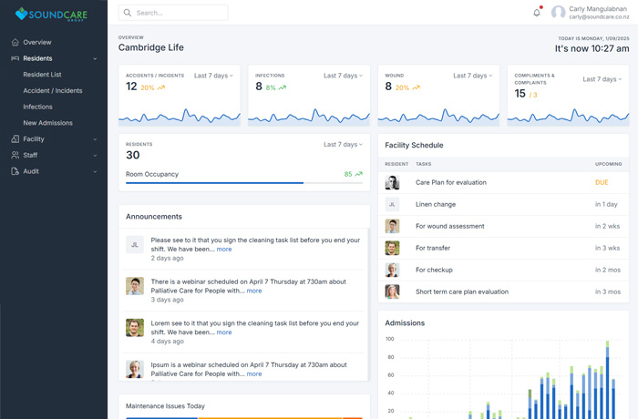Open Residents card Last 7 days dropdown
The image size is (638, 419).
(x=343, y=145)
